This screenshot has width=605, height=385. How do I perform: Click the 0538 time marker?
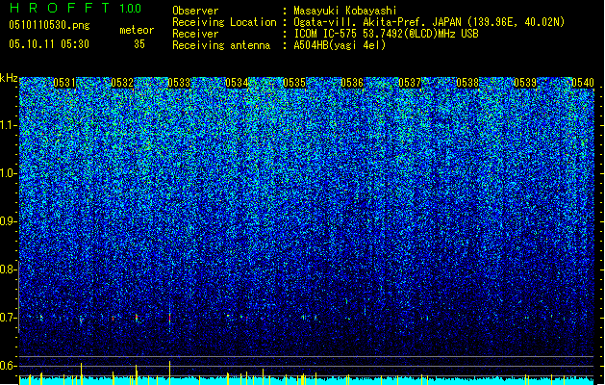click(x=467, y=83)
